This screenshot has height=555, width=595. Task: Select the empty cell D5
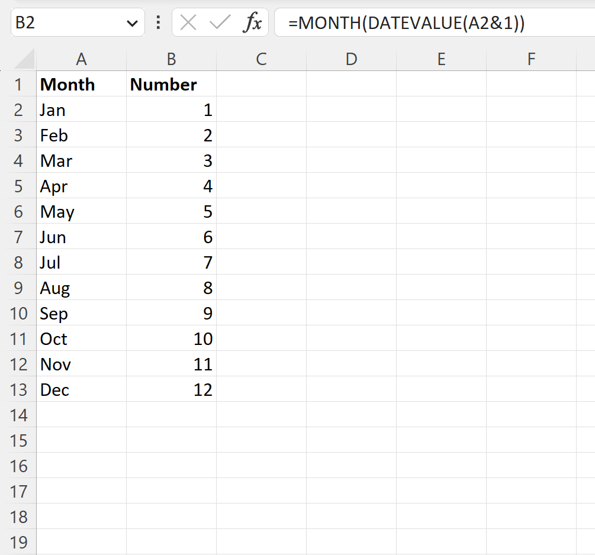tap(351, 186)
